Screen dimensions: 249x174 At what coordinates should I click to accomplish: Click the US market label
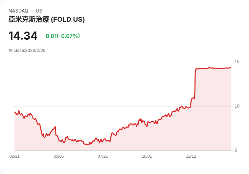click(x=39, y=11)
